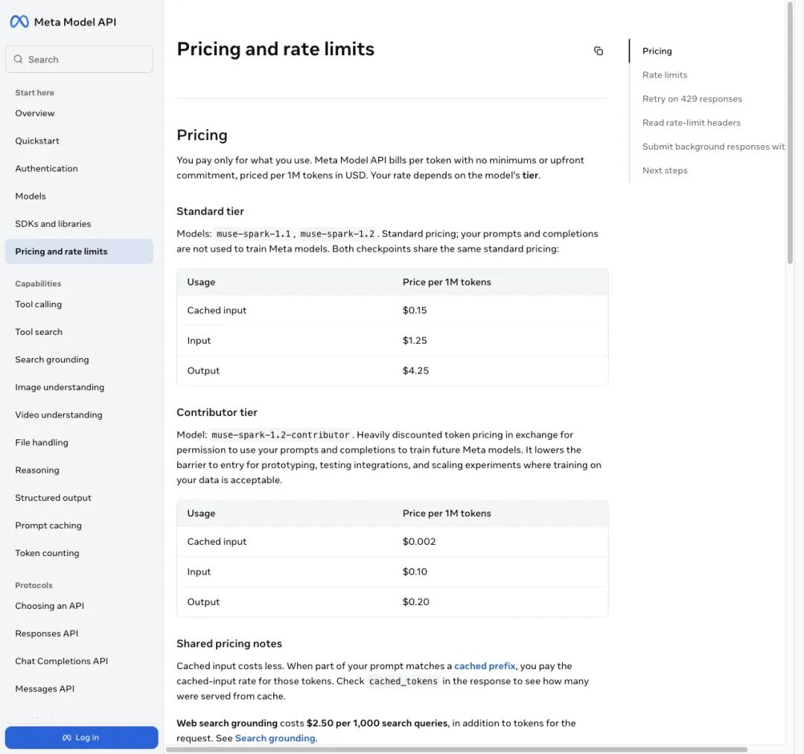Open the Image understanding page
Image resolution: width=804 pixels, height=754 pixels.
point(60,388)
